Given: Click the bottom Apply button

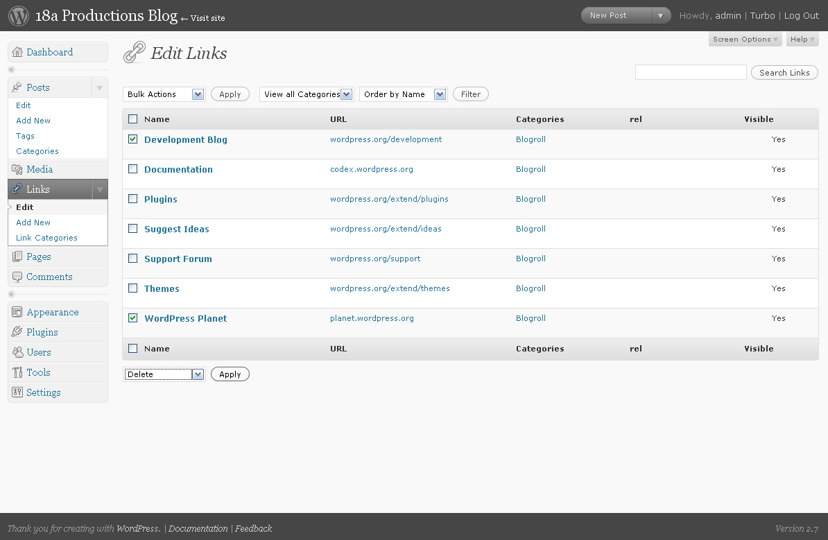Looking at the screenshot, I should [230, 374].
